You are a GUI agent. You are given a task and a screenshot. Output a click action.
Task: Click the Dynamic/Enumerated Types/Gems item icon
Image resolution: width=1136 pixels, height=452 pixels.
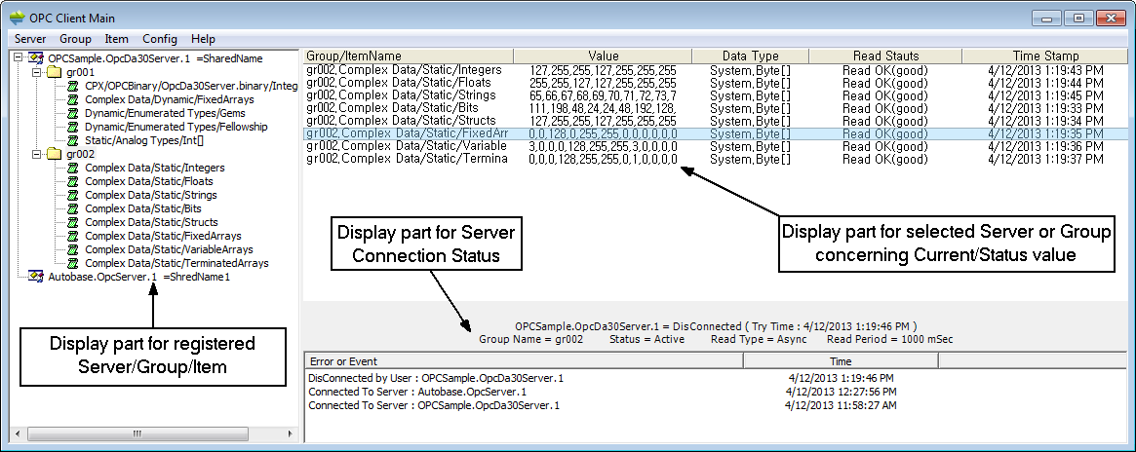[73, 113]
